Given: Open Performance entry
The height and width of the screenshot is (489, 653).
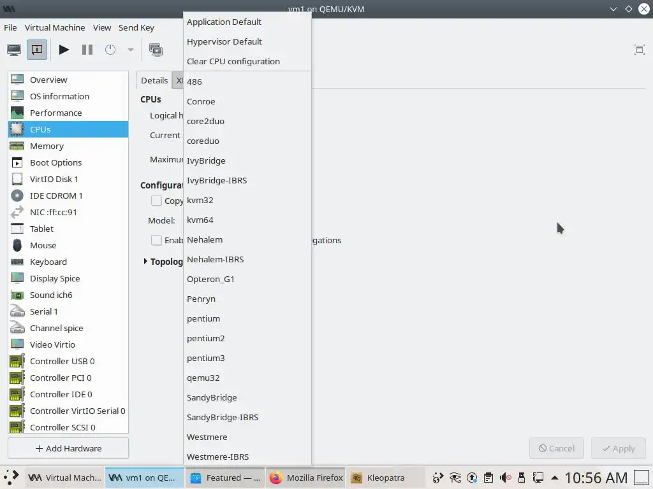Looking at the screenshot, I should [68, 113].
